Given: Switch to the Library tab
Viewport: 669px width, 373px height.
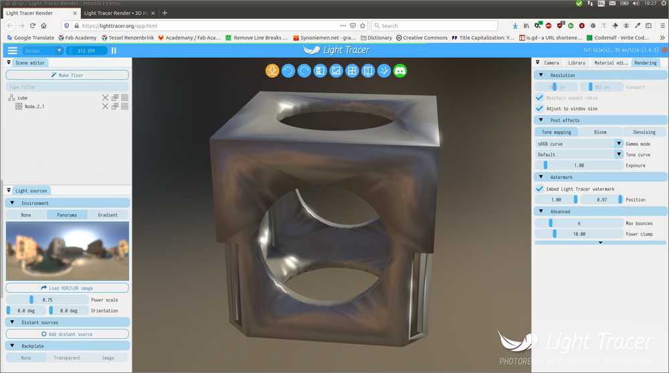Looking at the screenshot, I should [577, 63].
